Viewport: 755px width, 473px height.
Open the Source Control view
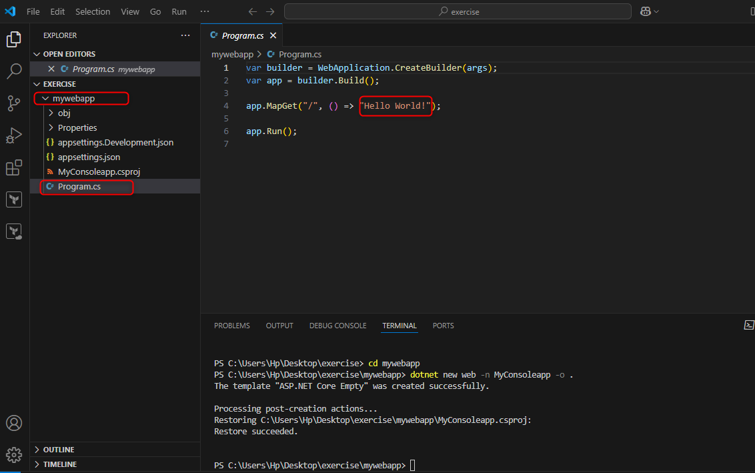click(14, 103)
